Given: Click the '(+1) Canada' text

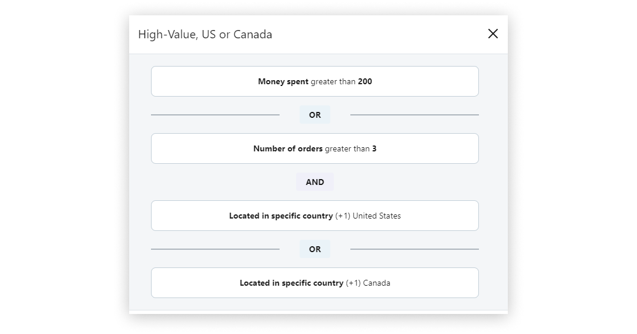Looking at the screenshot, I should pos(368,283).
